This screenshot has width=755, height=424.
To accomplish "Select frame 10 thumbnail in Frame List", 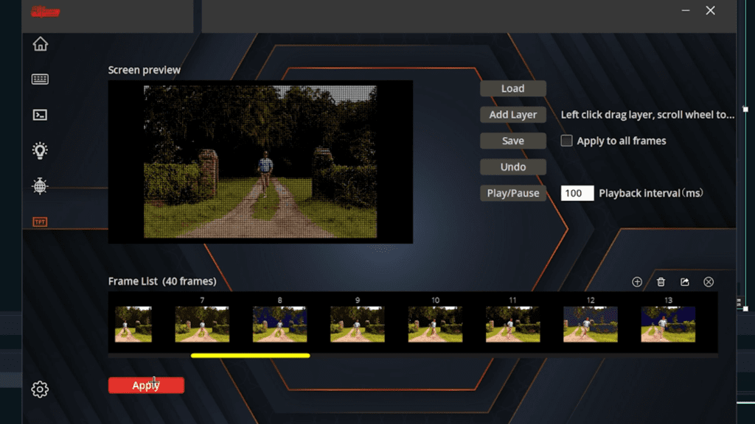I will pyautogui.click(x=435, y=325).
